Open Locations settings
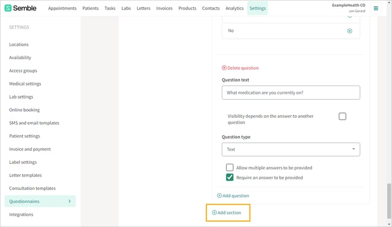The image size is (392, 227). coord(19,44)
